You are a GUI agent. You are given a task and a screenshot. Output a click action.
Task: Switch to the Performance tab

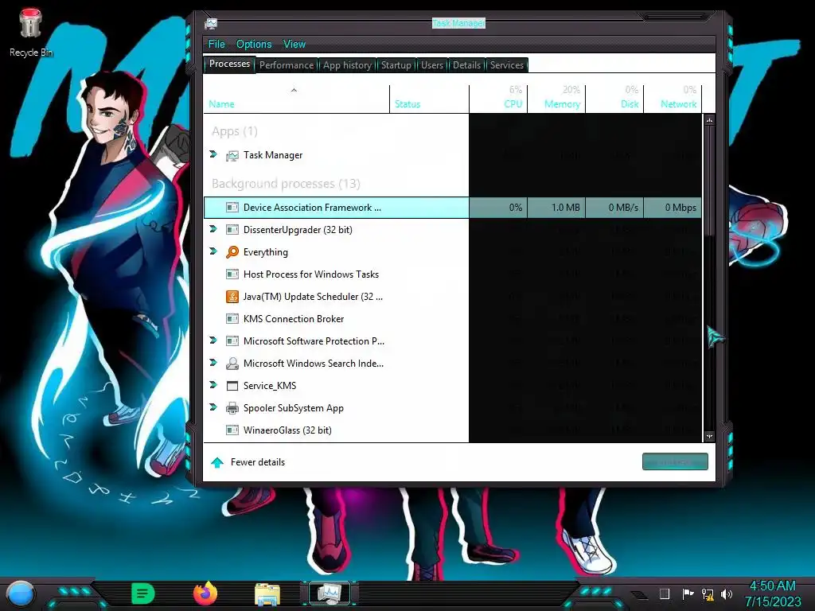[287, 65]
